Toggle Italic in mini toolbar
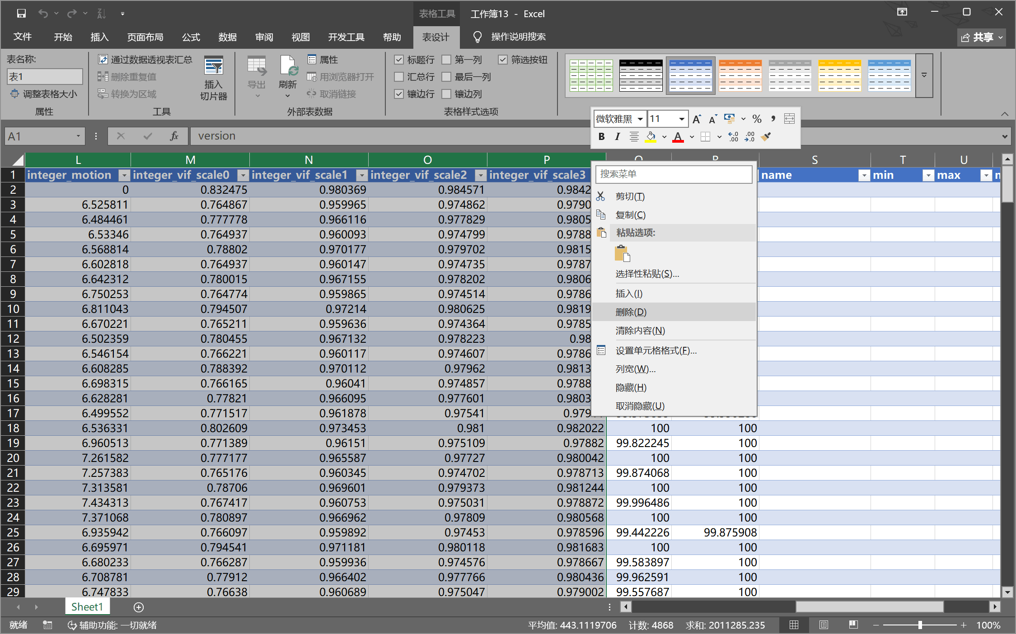The width and height of the screenshot is (1016, 634). pyautogui.click(x=617, y=137)
